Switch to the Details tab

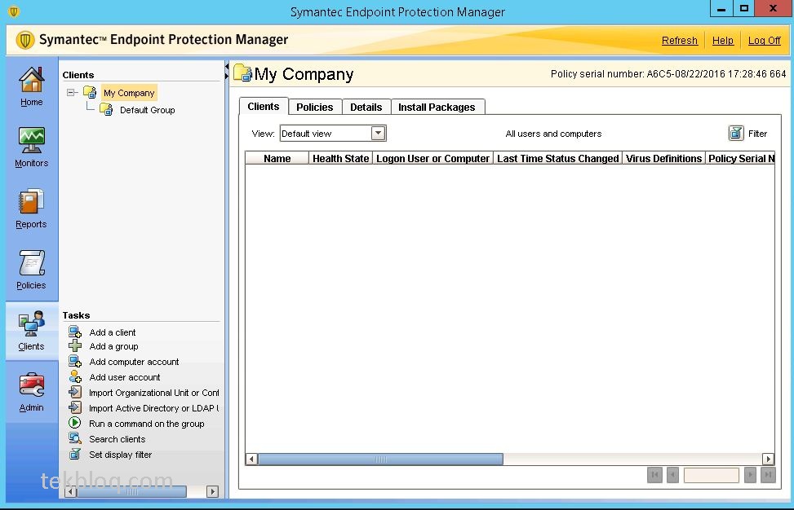tap(366, 108)
